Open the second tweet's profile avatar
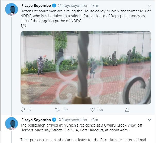Image resolution: width=157 pixels, height=143 pixels. tap(11, 124)
